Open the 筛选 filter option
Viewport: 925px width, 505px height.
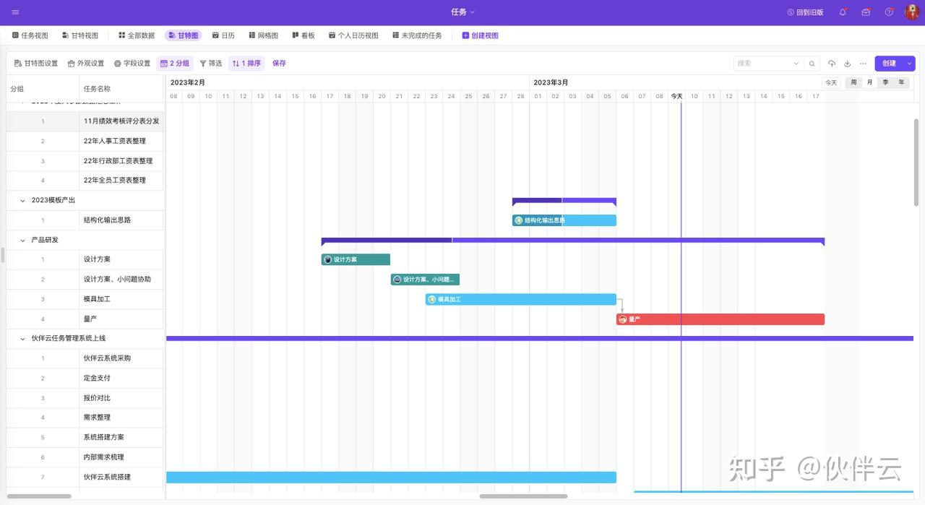click(211, 64)
